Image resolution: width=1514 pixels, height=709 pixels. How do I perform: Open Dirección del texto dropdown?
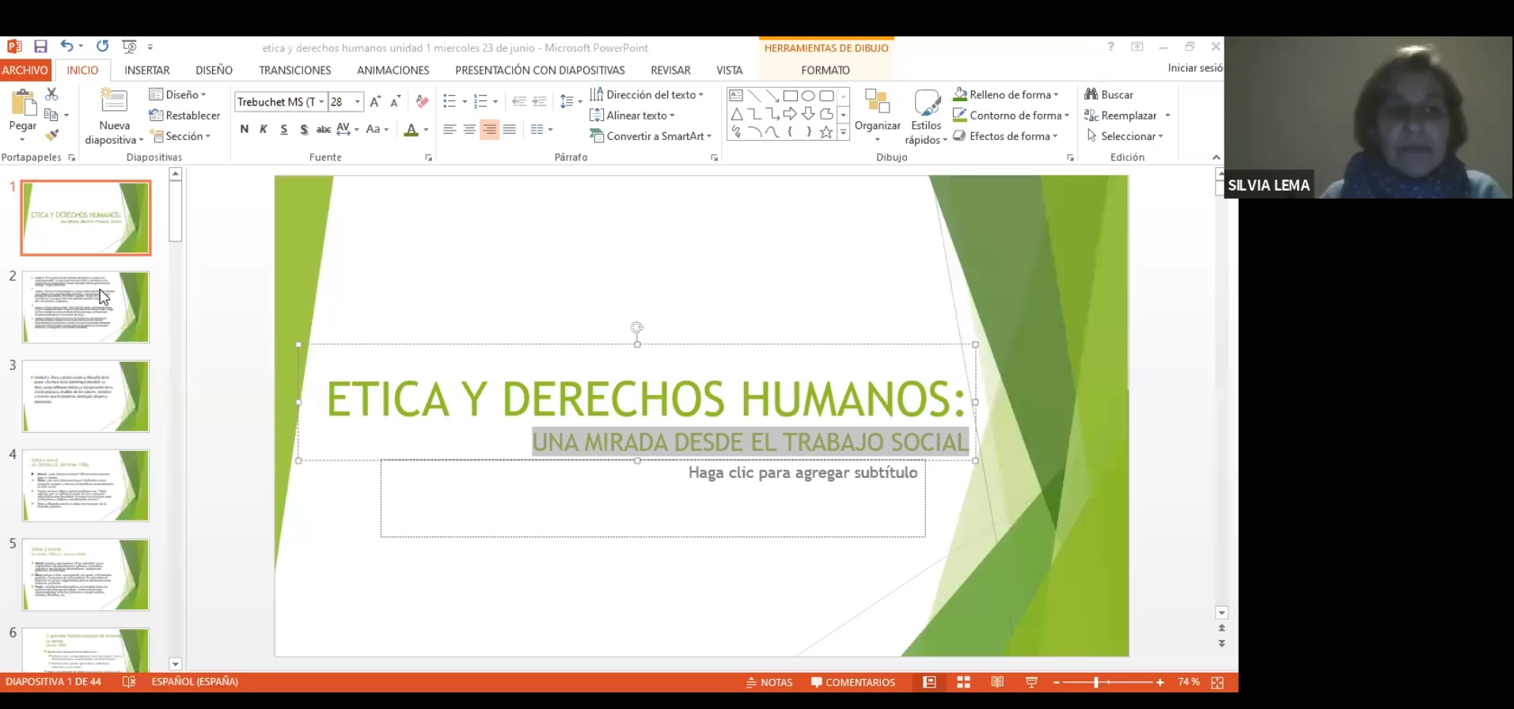point(647,94)
